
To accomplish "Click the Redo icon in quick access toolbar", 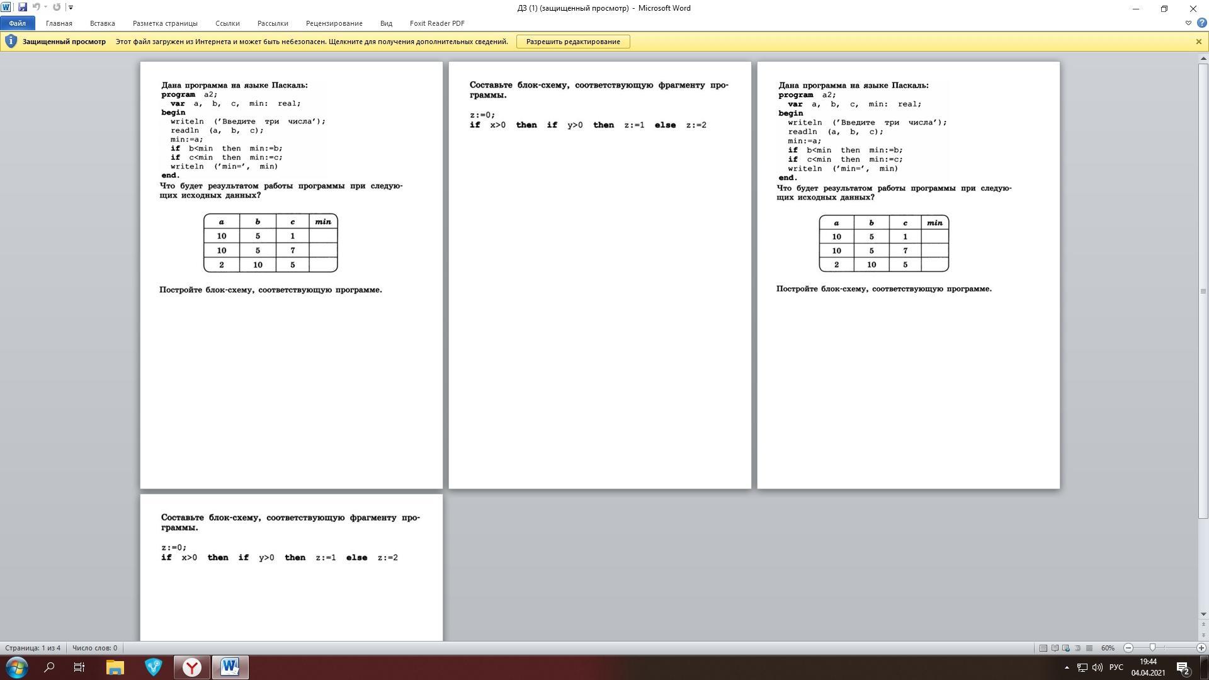I will [x=57, y=8].
